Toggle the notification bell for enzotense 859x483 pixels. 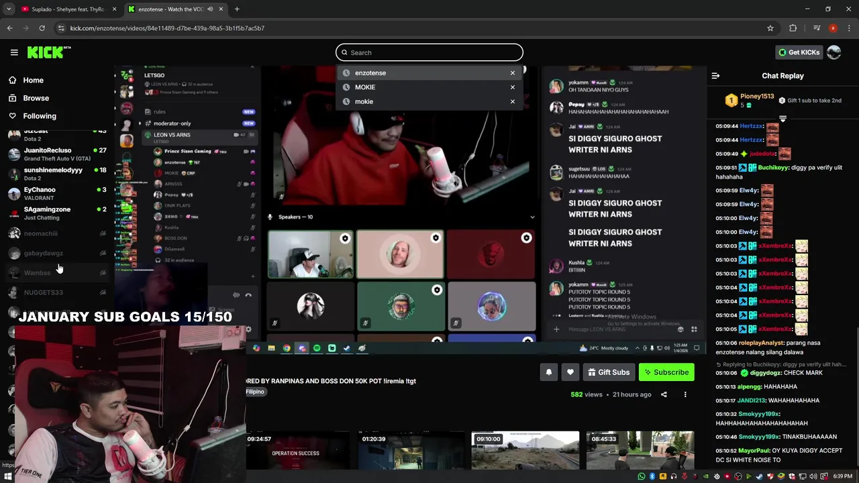tap(549, 372)
